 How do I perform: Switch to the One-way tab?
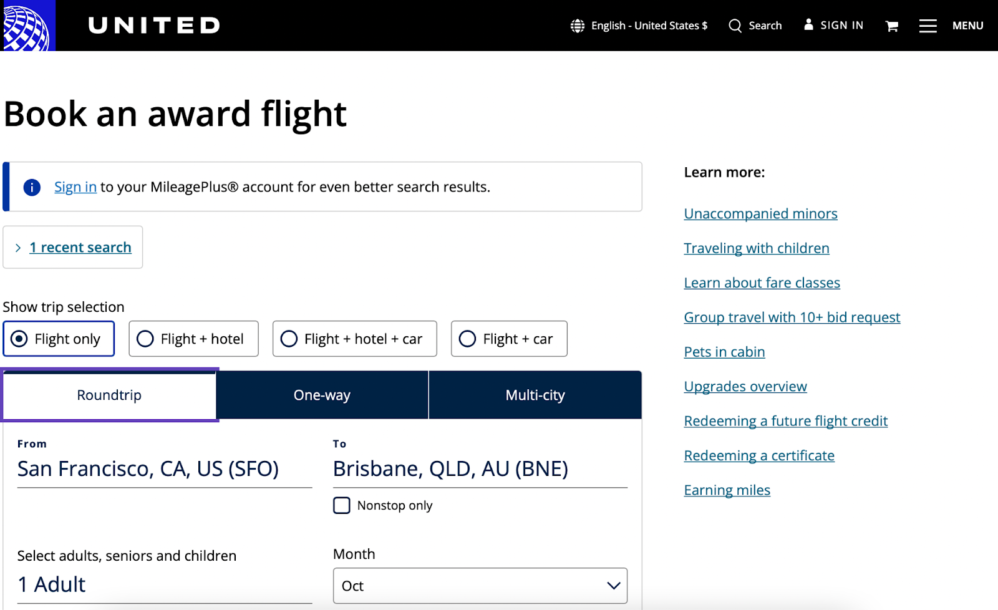[x=322, y=395]
